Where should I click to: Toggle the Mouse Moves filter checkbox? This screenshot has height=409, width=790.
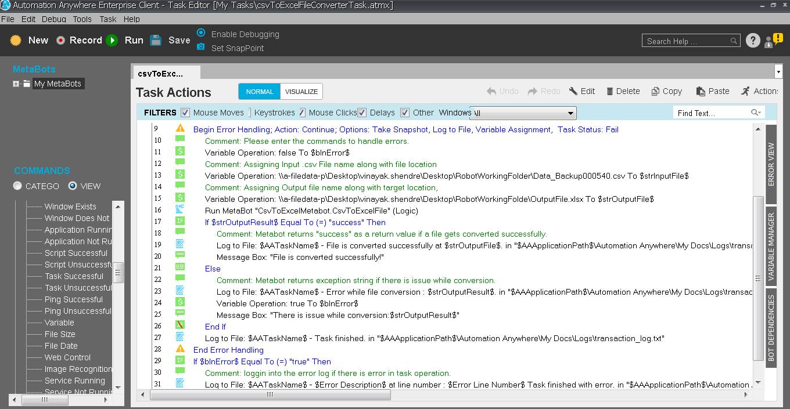pos(185,113)
